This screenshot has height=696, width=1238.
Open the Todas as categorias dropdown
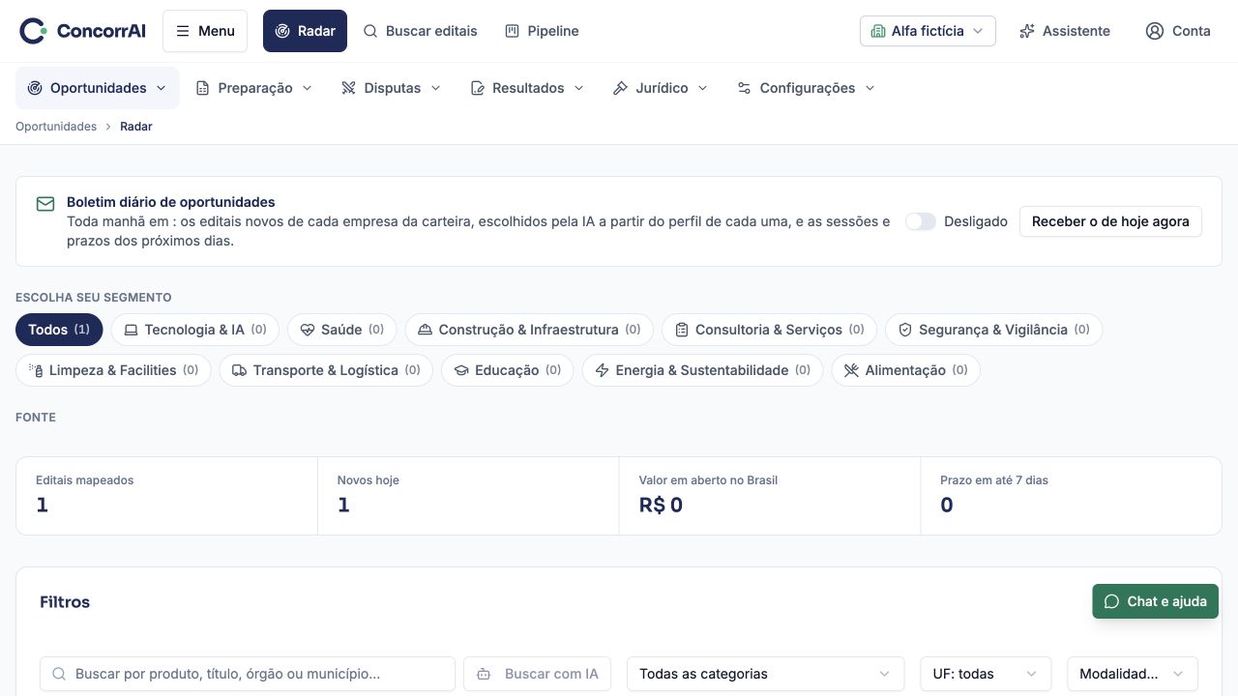pyautogui.click(x=765, y=674)
